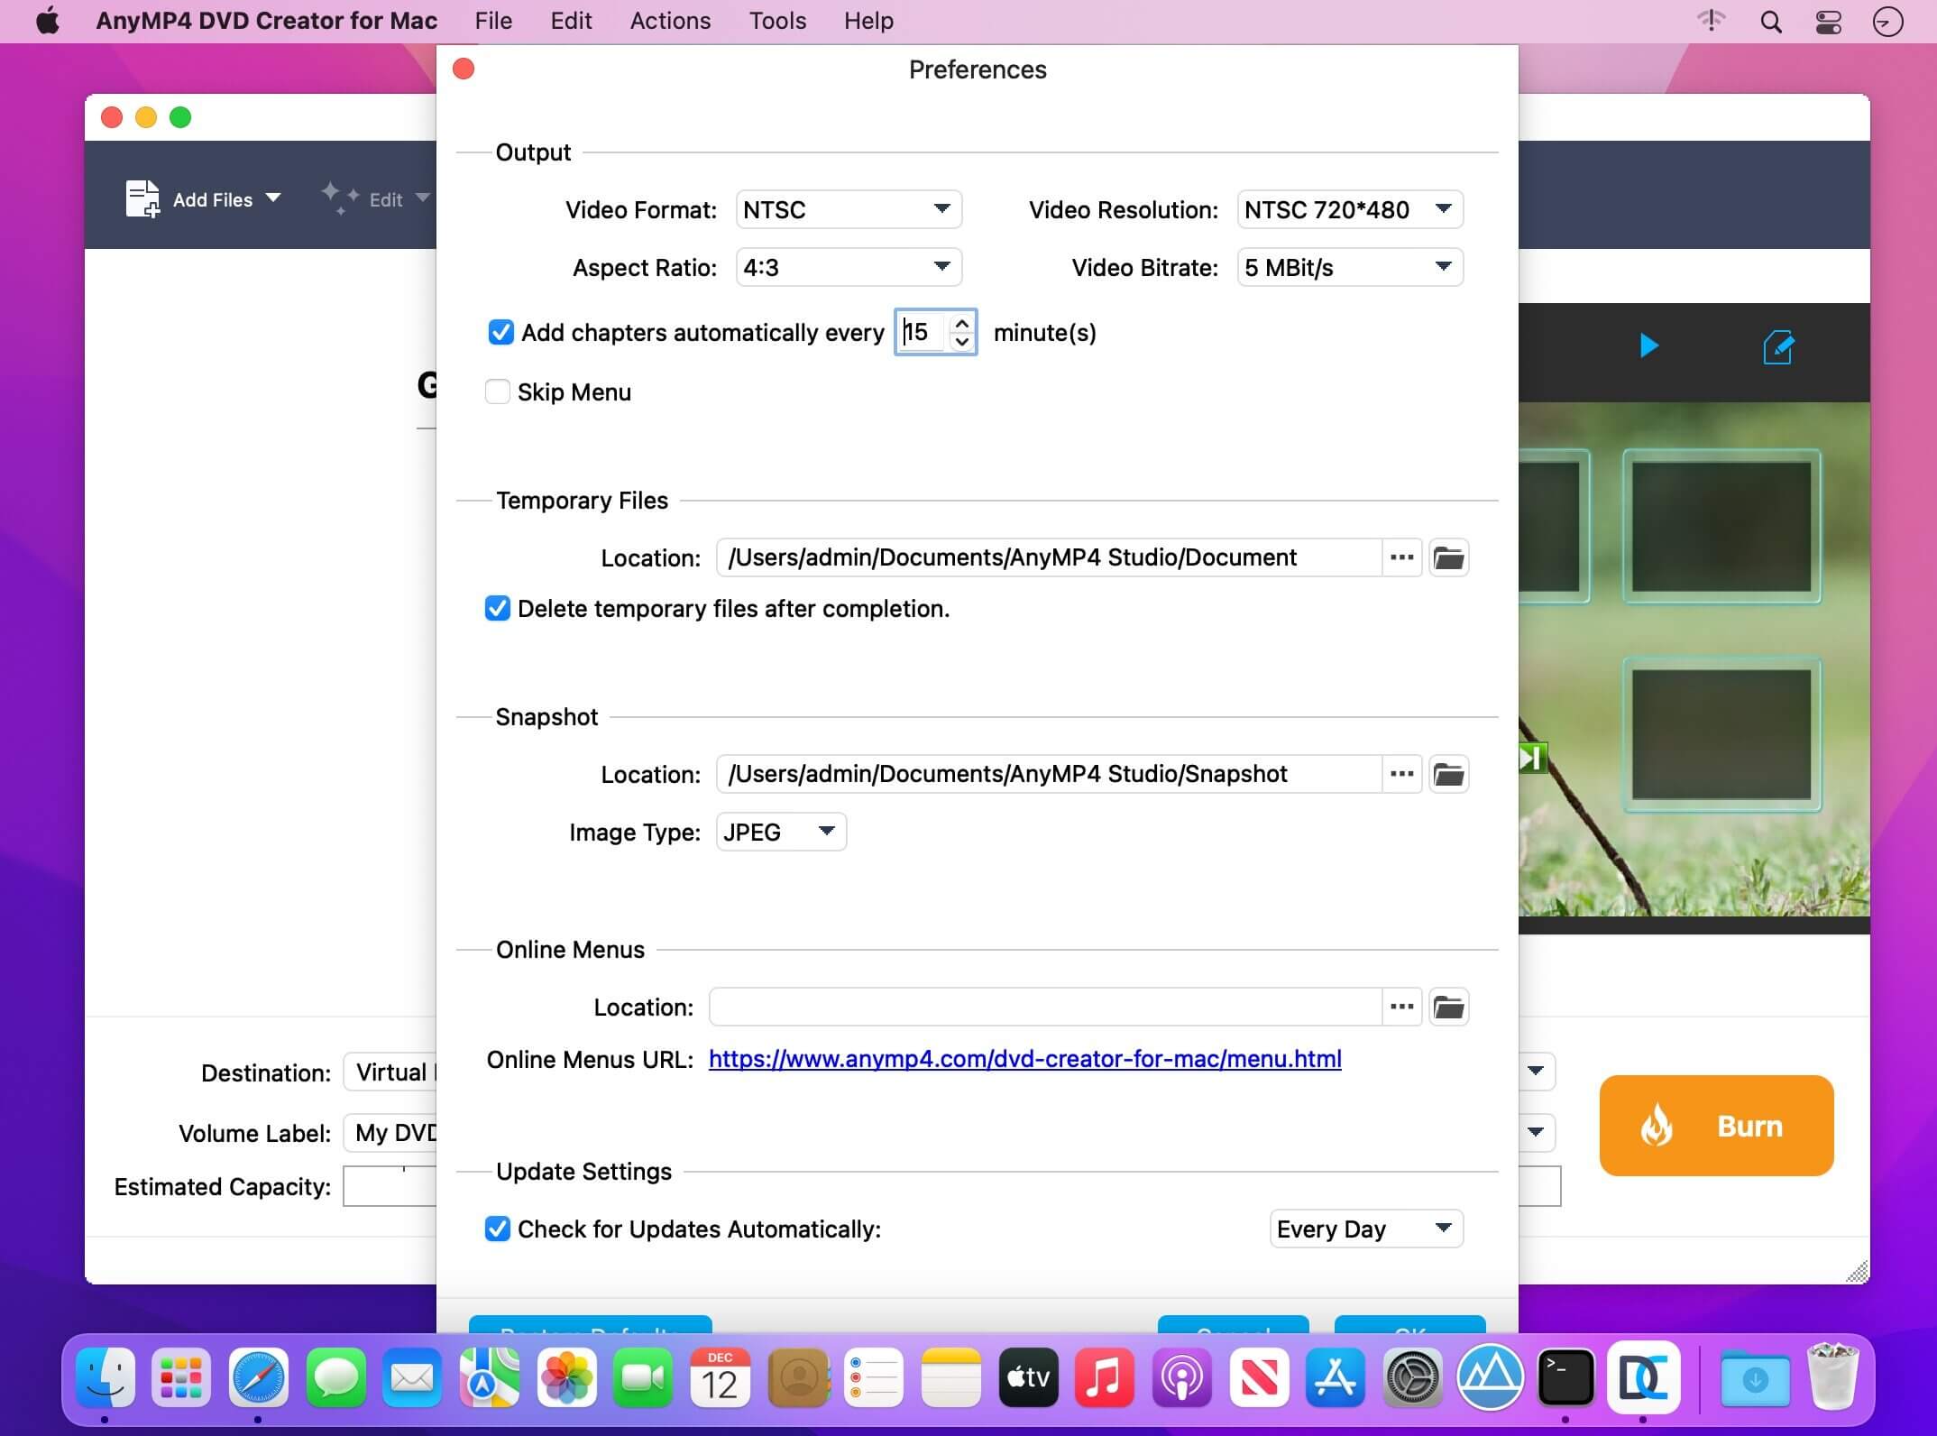Increase chapter minutes with stepper up arrow
This screenshot has height=1436, width=1937.
coord(962,323)
